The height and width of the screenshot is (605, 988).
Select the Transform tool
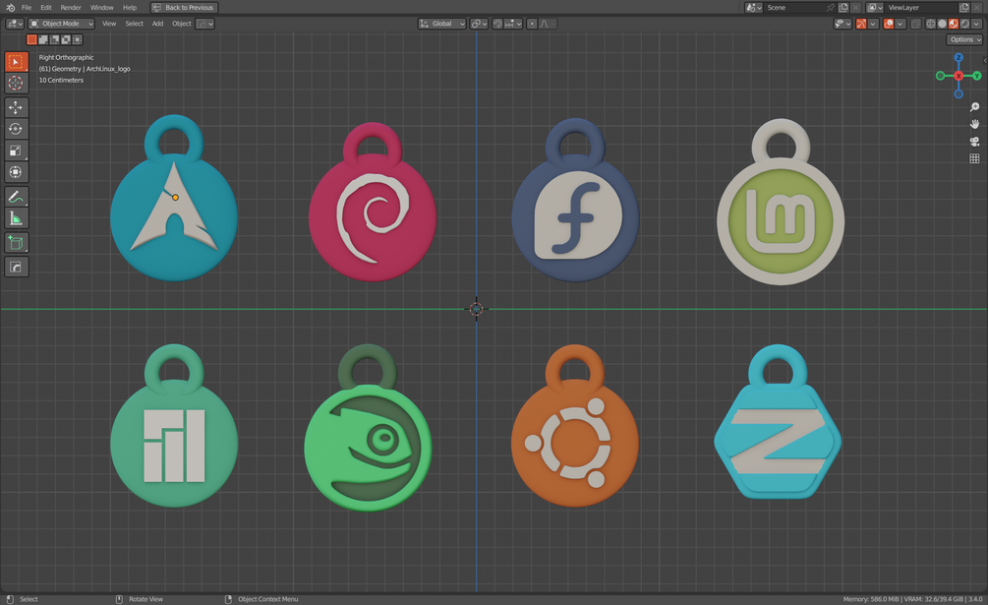click(x=16, y=171)
